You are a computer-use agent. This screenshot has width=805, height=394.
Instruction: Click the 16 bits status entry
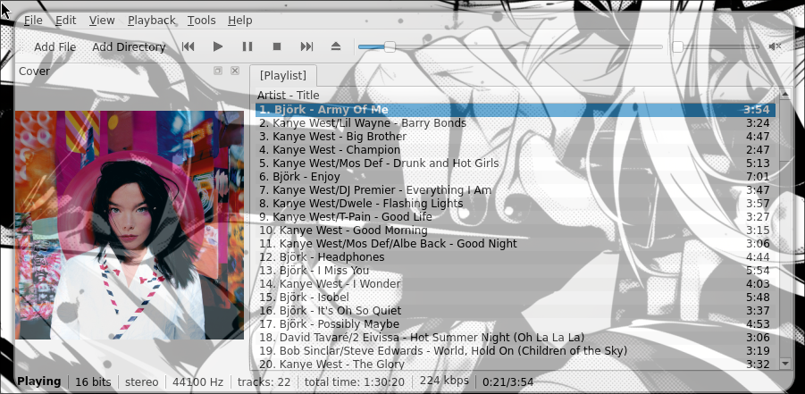pos(93,382)
